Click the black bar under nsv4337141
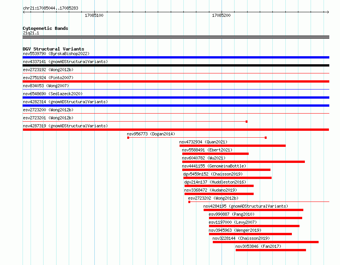The image size is (340, 265). [x=176, y=65]
